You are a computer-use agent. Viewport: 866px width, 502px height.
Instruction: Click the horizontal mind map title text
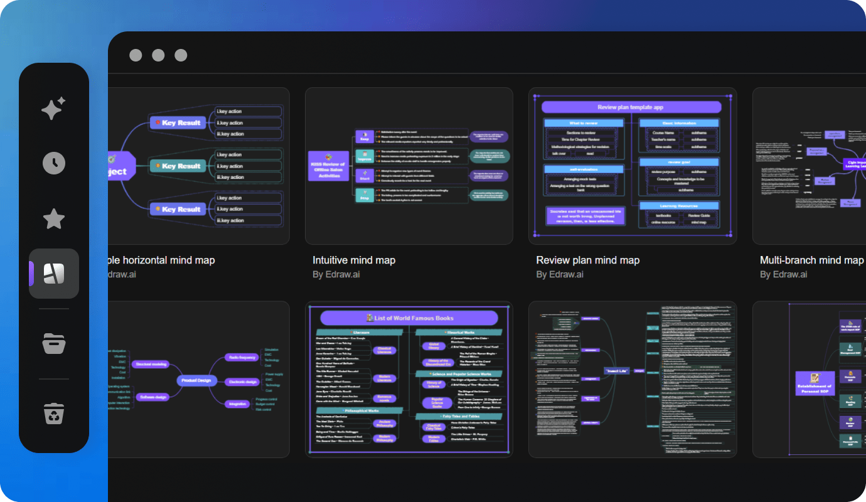pos(162,260)
